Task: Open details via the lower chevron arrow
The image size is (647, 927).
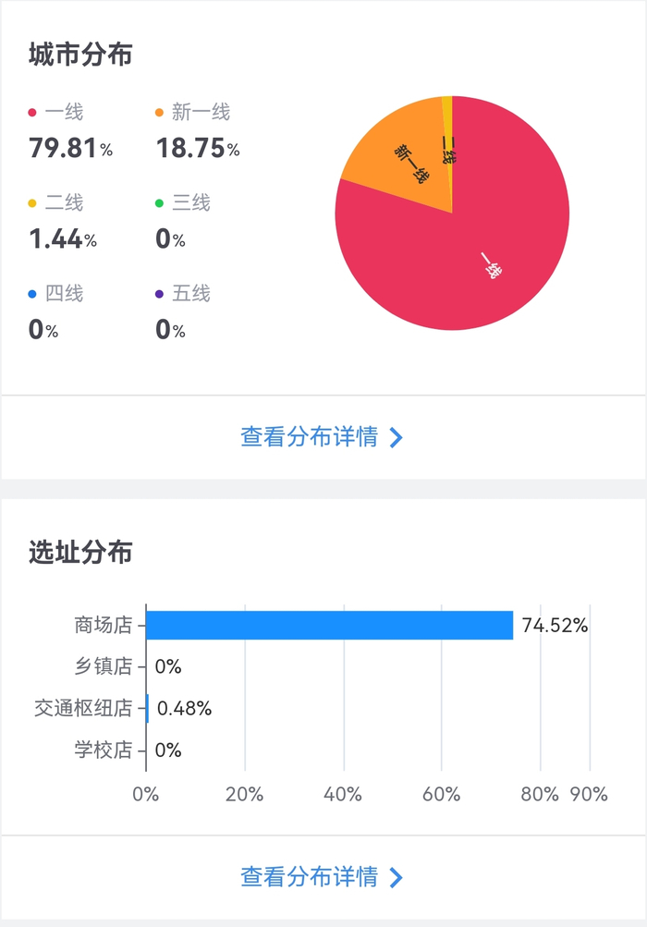Action: 396,876
